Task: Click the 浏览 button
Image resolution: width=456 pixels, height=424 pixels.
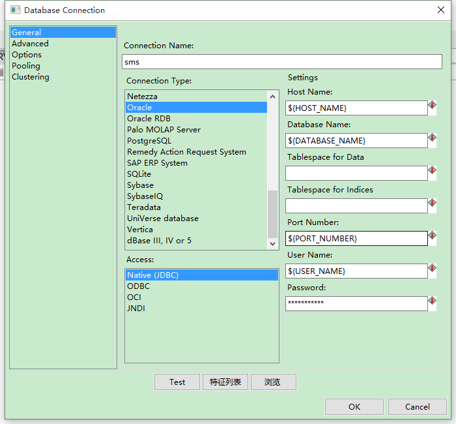Action: point(274,382)
